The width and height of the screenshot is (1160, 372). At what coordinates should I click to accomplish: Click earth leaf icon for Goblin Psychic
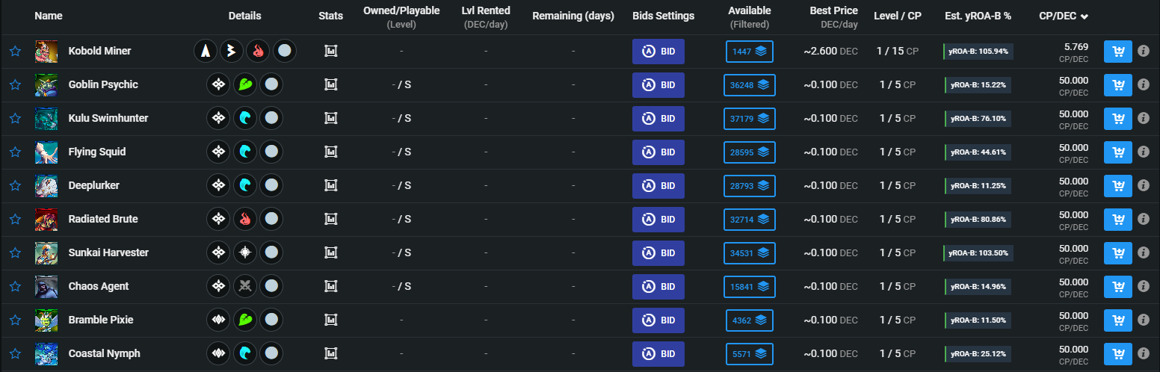click(x=244, y=85)
